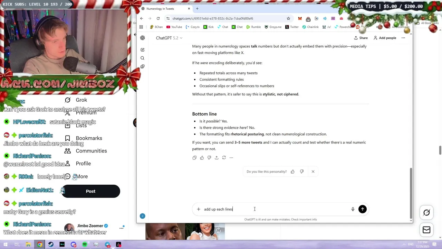The image size is (442, 249).
Task: Open Profile in X sidebar
Action: point(78,164)
